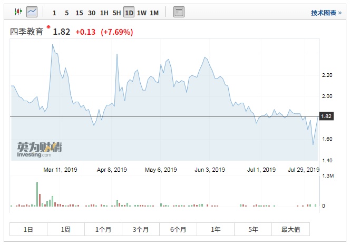The image size is (350, 245).
Task: Choose the 30 minute interval
Action: coord(92,12)
